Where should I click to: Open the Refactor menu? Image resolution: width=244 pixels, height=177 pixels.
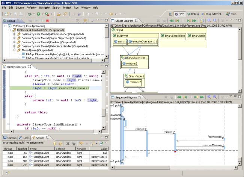click(x=32, y=8)
